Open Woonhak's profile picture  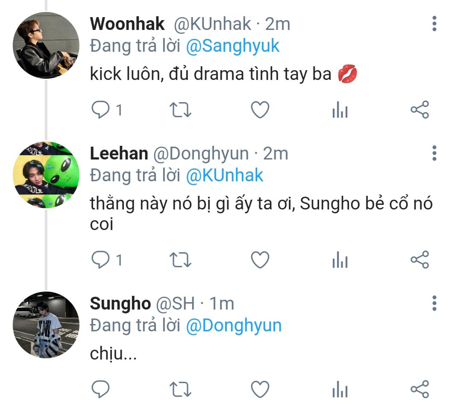coord(46,45)
